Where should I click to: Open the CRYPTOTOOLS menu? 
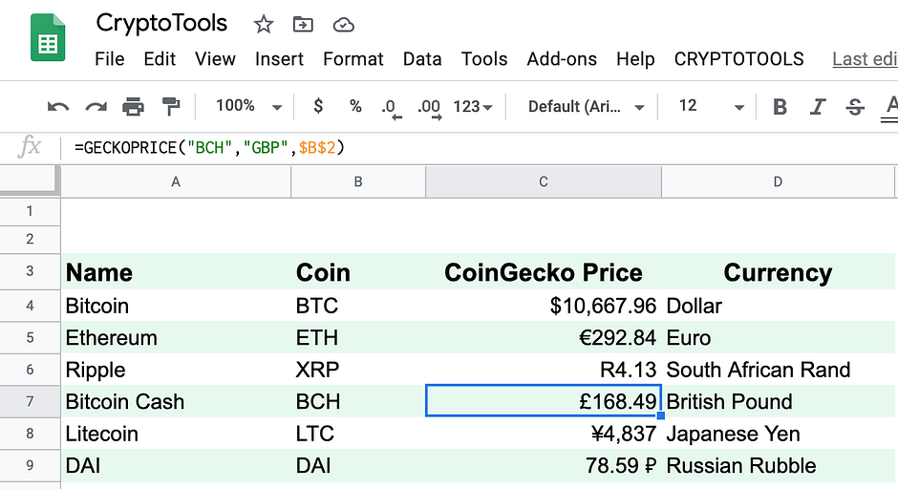738,59
